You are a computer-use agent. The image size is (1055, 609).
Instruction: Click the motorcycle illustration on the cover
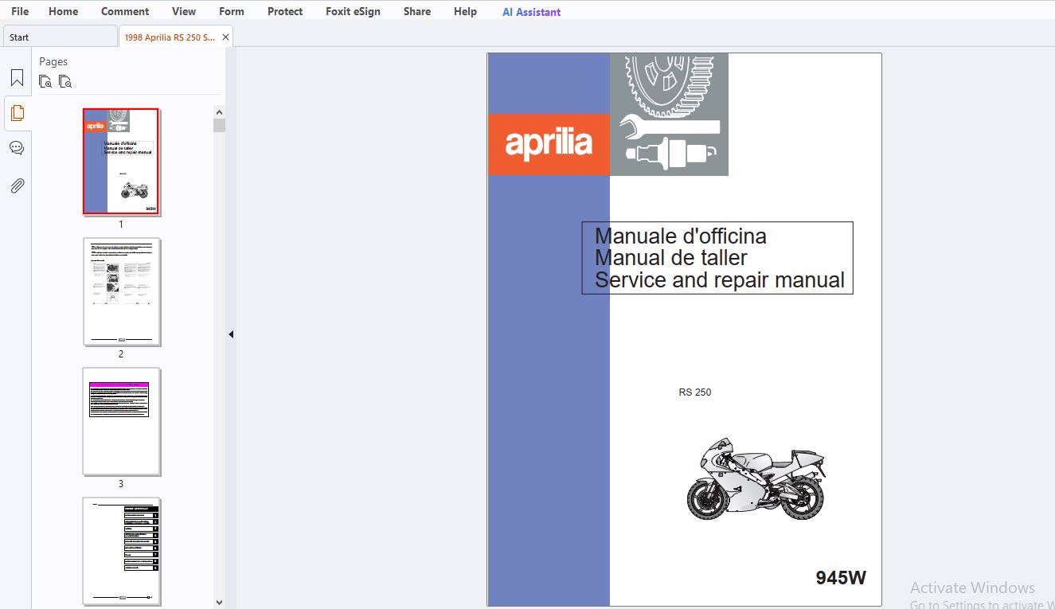pyautogui.click(x=756, y=478)
